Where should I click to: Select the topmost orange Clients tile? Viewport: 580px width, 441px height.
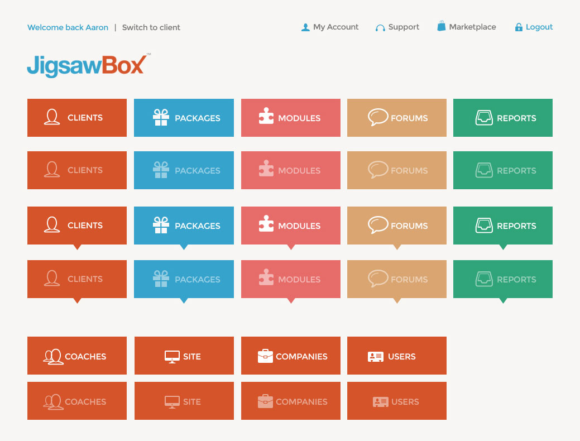[x=77, y=118]
